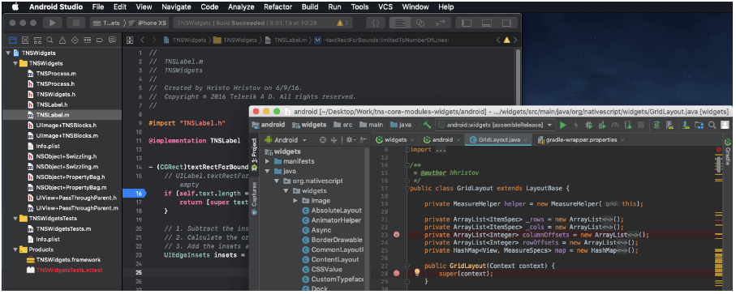Screen dimensions: 736x294
Task: Click the Make Project hammer icon
Action: [427, 125]
